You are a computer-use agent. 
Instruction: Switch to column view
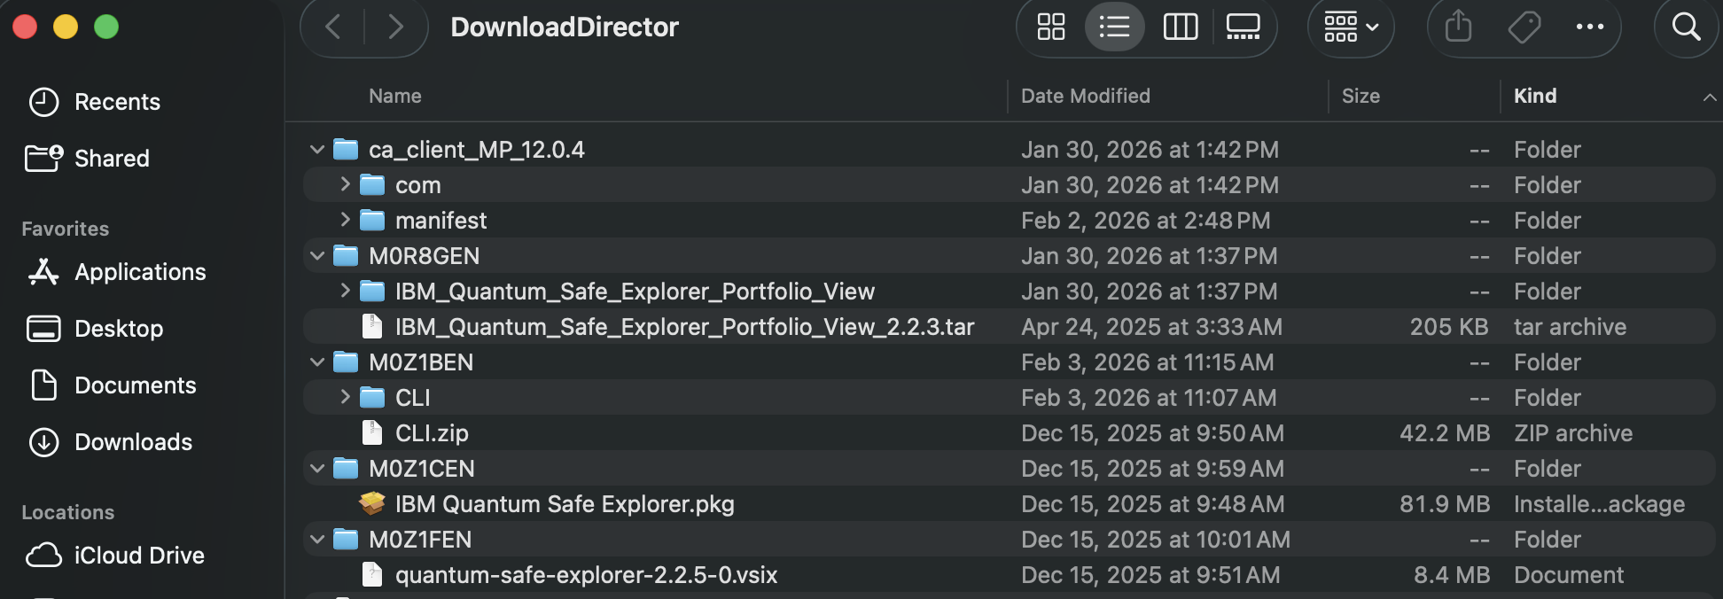coord(1180,27)
